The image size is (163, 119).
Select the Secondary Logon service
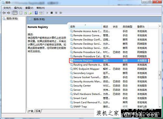tap(83, 73)
